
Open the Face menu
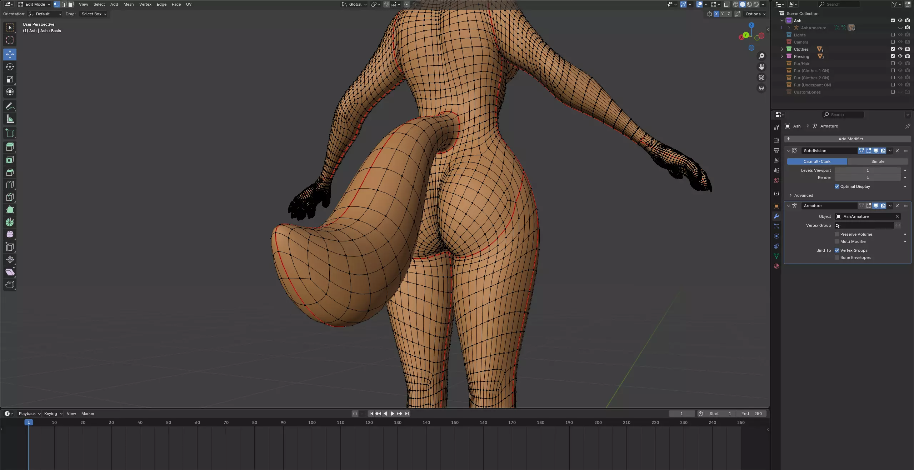tap(176, 4)
